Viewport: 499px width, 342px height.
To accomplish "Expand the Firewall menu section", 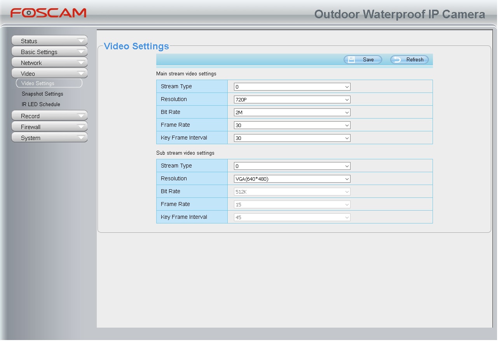I will coord(49,127).
